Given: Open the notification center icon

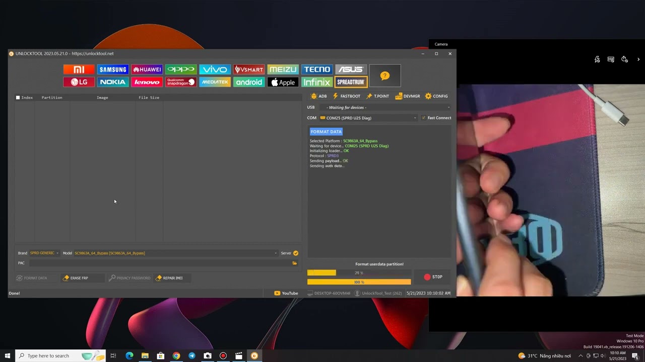Looking at the screenshot, I should click(x=635, y=355).
